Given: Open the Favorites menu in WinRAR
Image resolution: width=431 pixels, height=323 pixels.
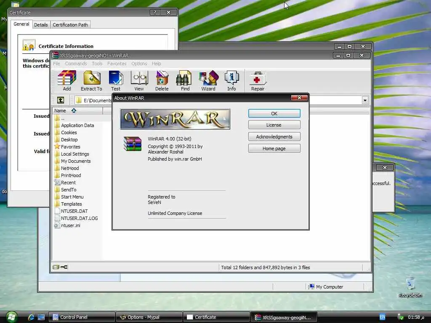Looking at the screenshot, I should [x=117, y=64].
